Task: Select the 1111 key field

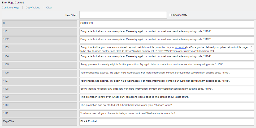Action: (40, 114)
